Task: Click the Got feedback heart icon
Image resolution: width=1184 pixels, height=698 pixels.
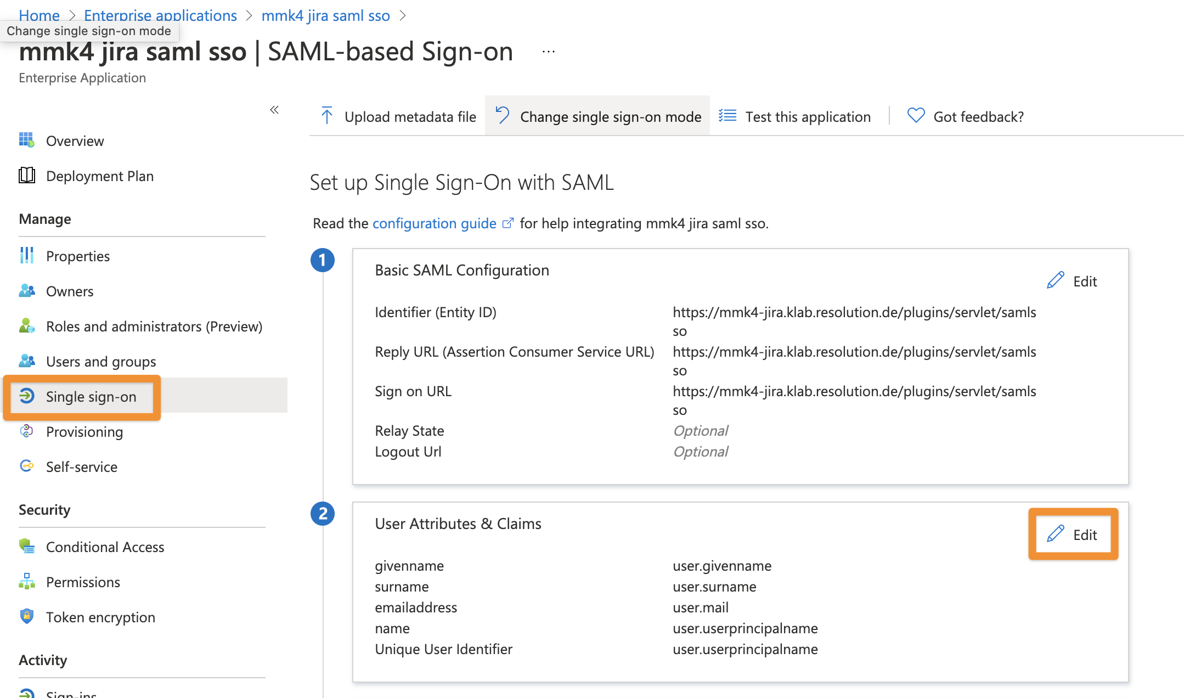Action: pos(915,116)
